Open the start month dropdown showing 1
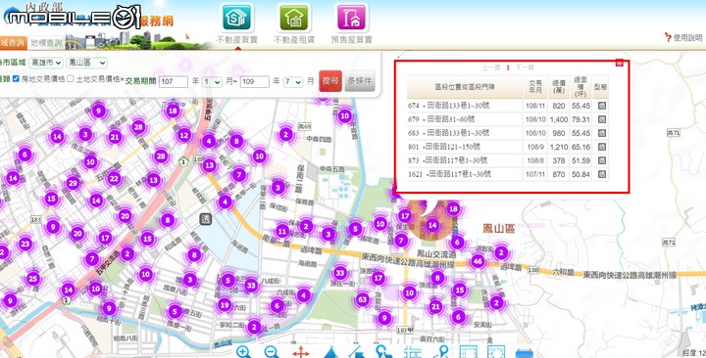706x358 pixels. (x=212, y=82)
